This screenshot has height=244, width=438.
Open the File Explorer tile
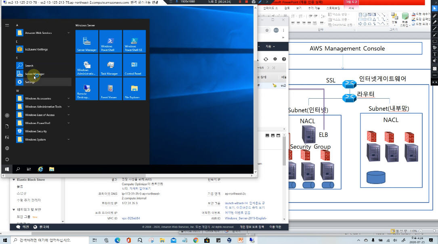134,89
